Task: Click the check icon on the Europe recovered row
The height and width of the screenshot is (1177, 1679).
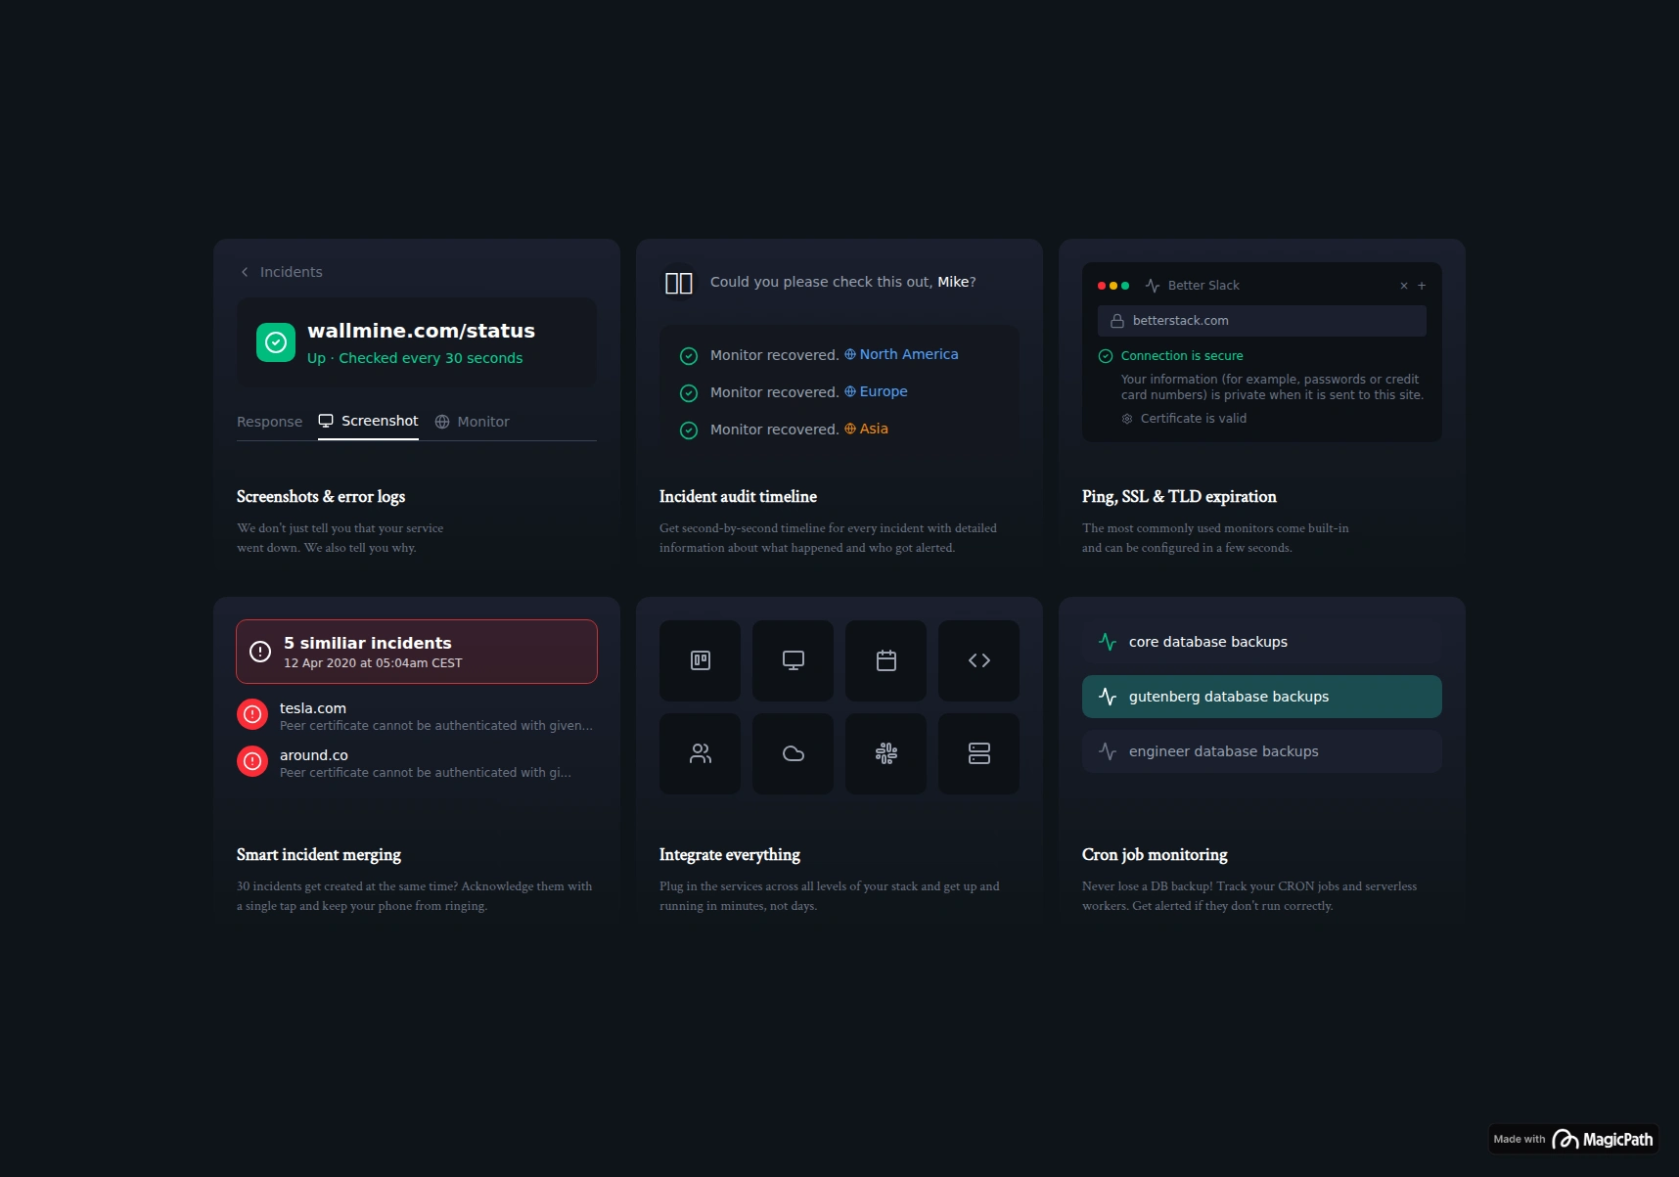Action: (689, 393)
